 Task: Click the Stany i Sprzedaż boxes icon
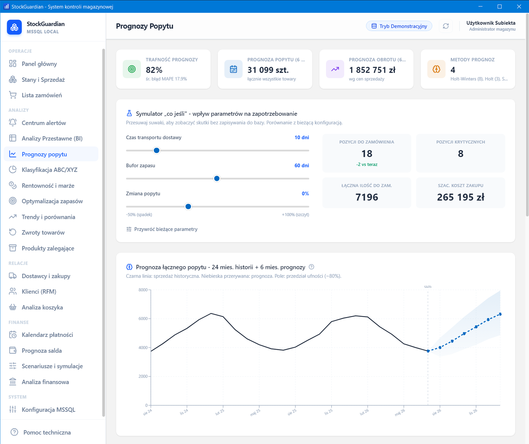pyautogui.click(x=13, y=79)
